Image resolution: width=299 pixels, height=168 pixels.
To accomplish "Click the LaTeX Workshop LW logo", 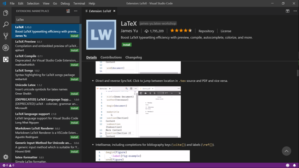I will point(101,35).
